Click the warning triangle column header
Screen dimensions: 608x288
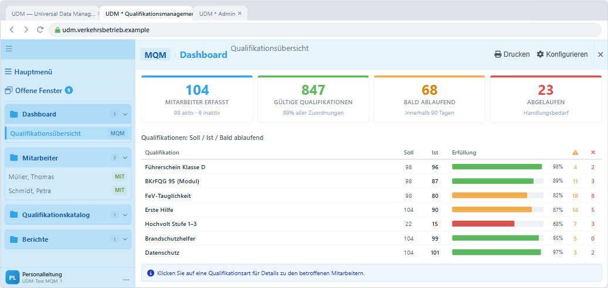tap(575, 153)
